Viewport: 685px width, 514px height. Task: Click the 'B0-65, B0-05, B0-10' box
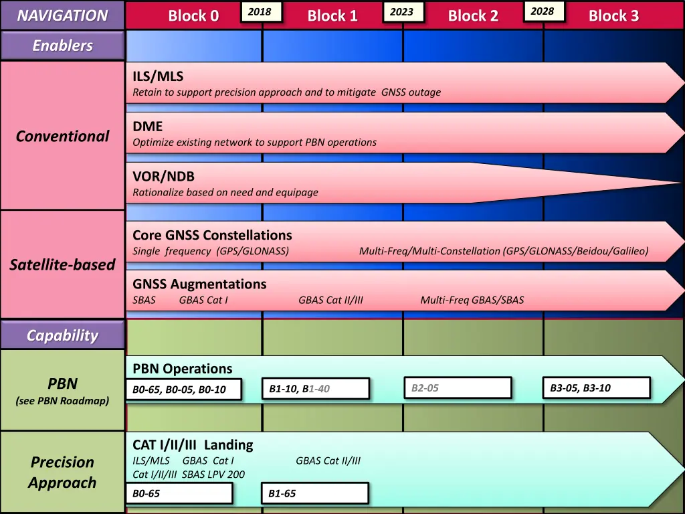pos(183,390)
